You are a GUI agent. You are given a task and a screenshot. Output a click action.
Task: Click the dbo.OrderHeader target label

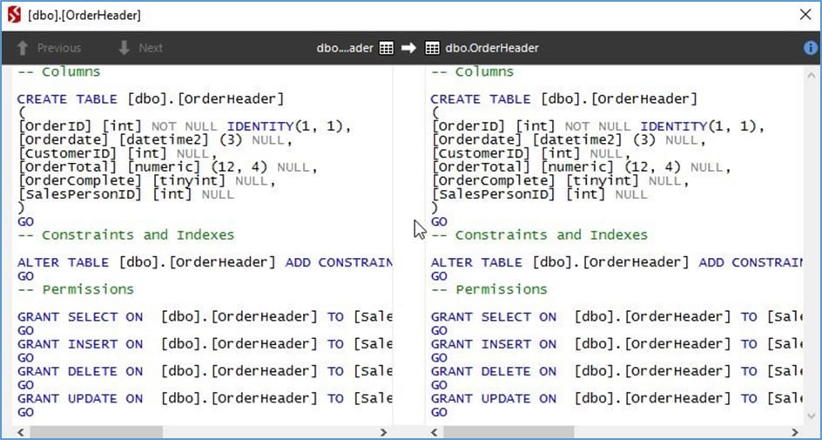click(x=492, y=48)
